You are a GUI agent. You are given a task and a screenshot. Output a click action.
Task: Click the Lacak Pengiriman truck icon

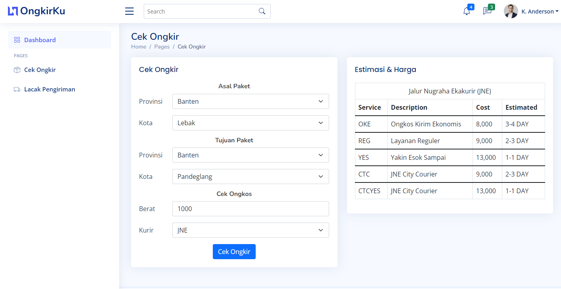point(17,89)
